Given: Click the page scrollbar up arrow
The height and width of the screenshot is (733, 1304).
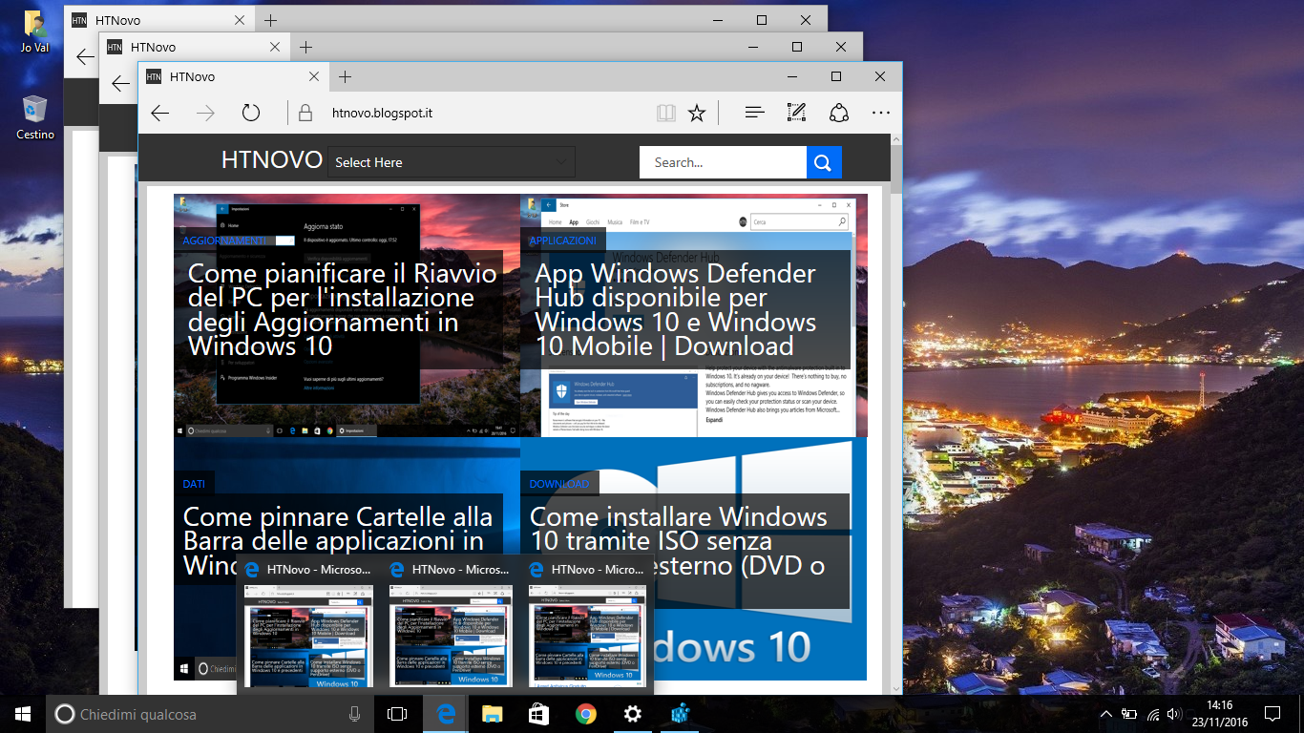Looking at the screenshot, I should pos(896,140).
